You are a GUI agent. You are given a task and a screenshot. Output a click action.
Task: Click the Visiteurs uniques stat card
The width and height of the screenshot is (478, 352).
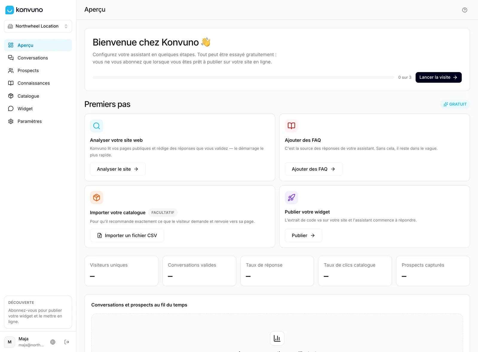click(x=121, y=271)
